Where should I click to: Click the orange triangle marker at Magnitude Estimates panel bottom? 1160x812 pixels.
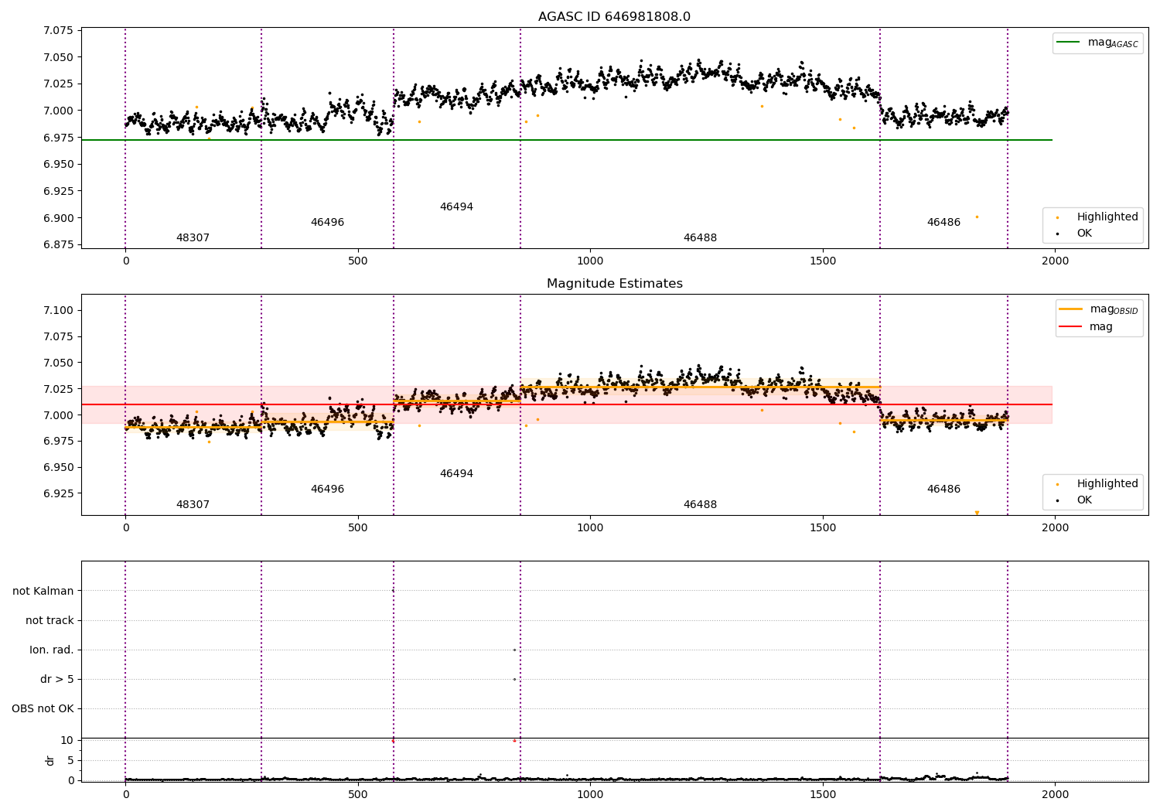(x=977, y=513)
